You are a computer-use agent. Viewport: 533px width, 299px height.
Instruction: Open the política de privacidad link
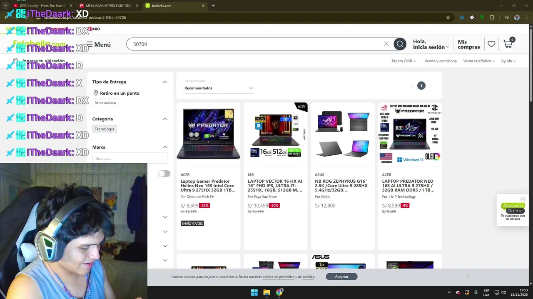click(279, 277)
